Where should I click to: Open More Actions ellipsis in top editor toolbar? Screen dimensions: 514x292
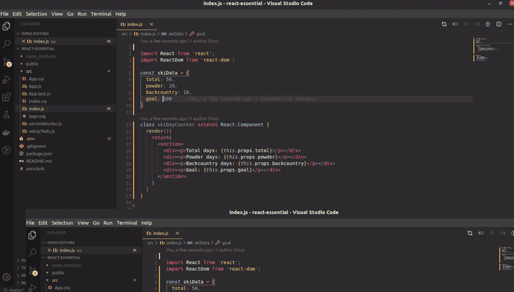(x=509, y=25)
